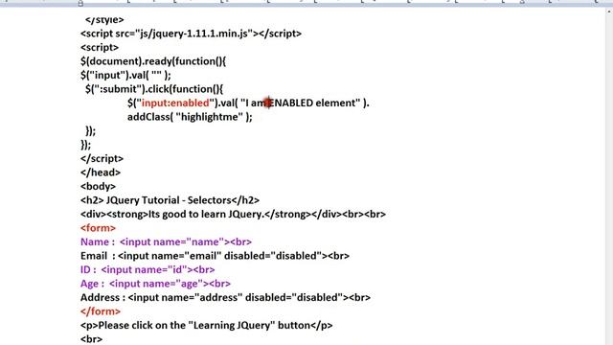
Task: Click the final "<br>" line under the paragraph
Action: pos(91,339)
